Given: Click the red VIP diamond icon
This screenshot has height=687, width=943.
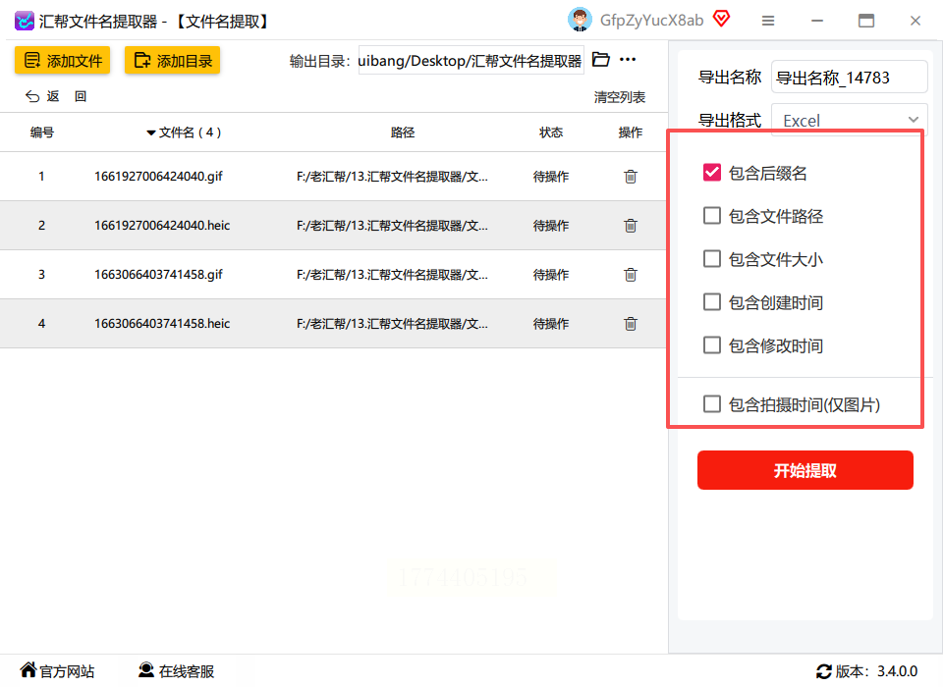Looking at the screenshot, I should (x=722, y=20).
